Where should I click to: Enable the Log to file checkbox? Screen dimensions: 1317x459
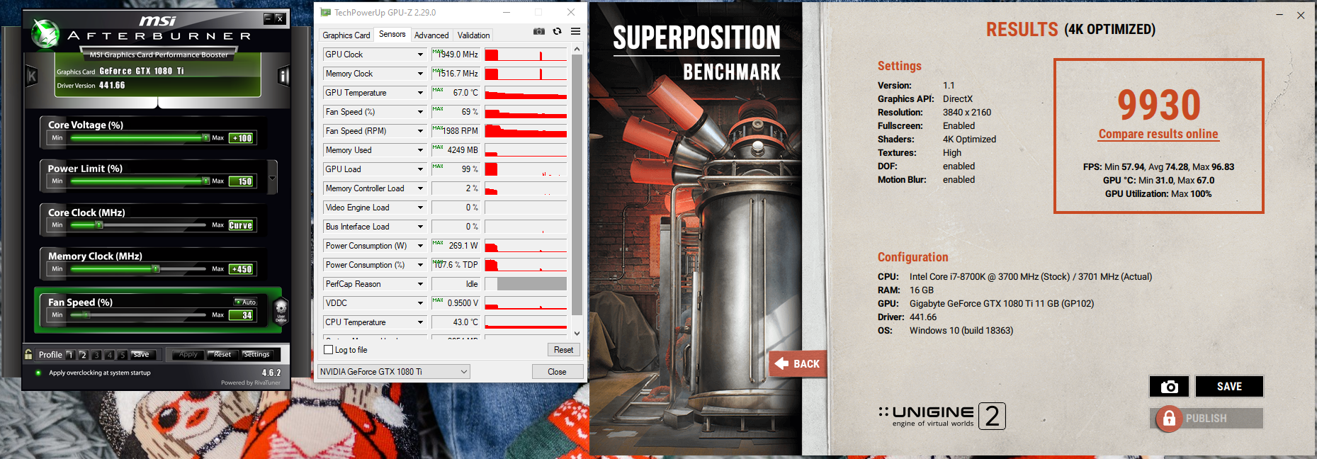point(329,350)
